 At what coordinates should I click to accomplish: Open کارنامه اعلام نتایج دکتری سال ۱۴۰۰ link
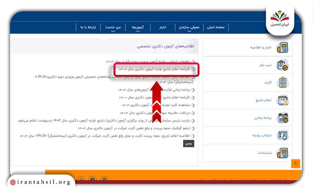[155, 97]
